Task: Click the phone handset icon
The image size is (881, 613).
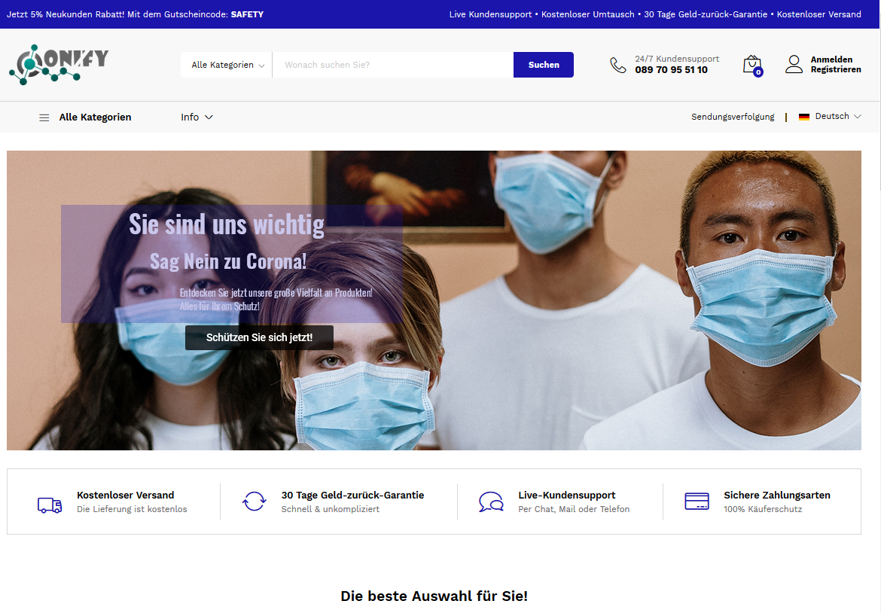Action: [617, 65]
